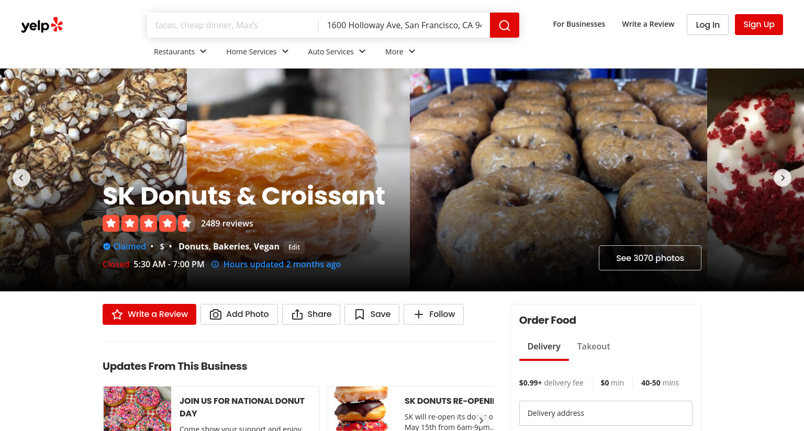Open the More menu
This screenshot has width=804, height=431.
point(400,51)
